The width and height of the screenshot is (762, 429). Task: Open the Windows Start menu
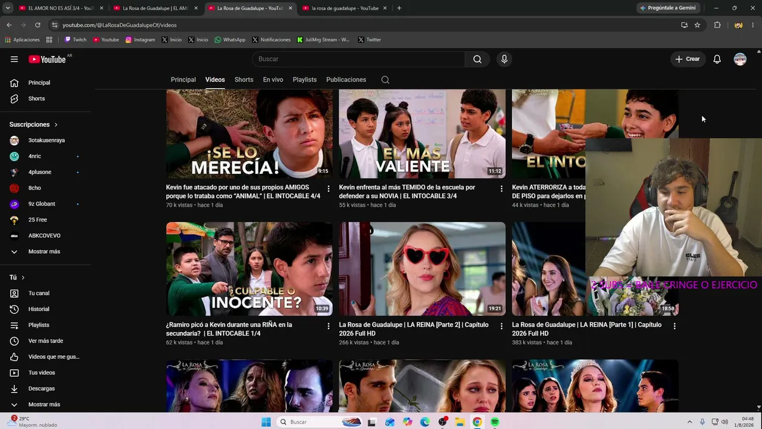coord(266,422)
